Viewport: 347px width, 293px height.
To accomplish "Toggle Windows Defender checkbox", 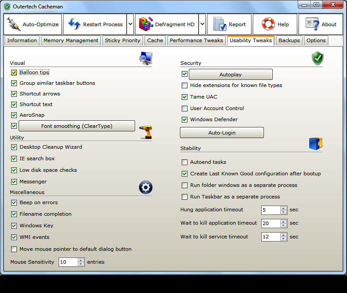I will click(x=184, y=119).
